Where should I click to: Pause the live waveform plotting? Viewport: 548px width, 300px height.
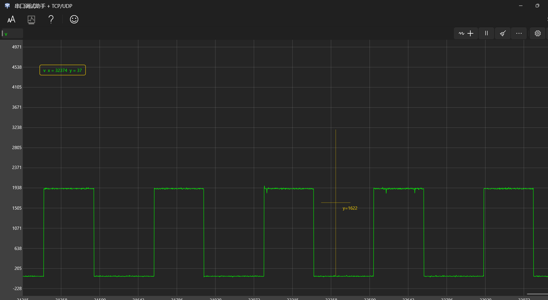[486, 33]
